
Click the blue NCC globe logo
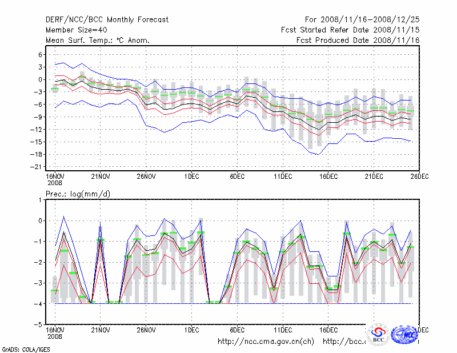point(405,335)
